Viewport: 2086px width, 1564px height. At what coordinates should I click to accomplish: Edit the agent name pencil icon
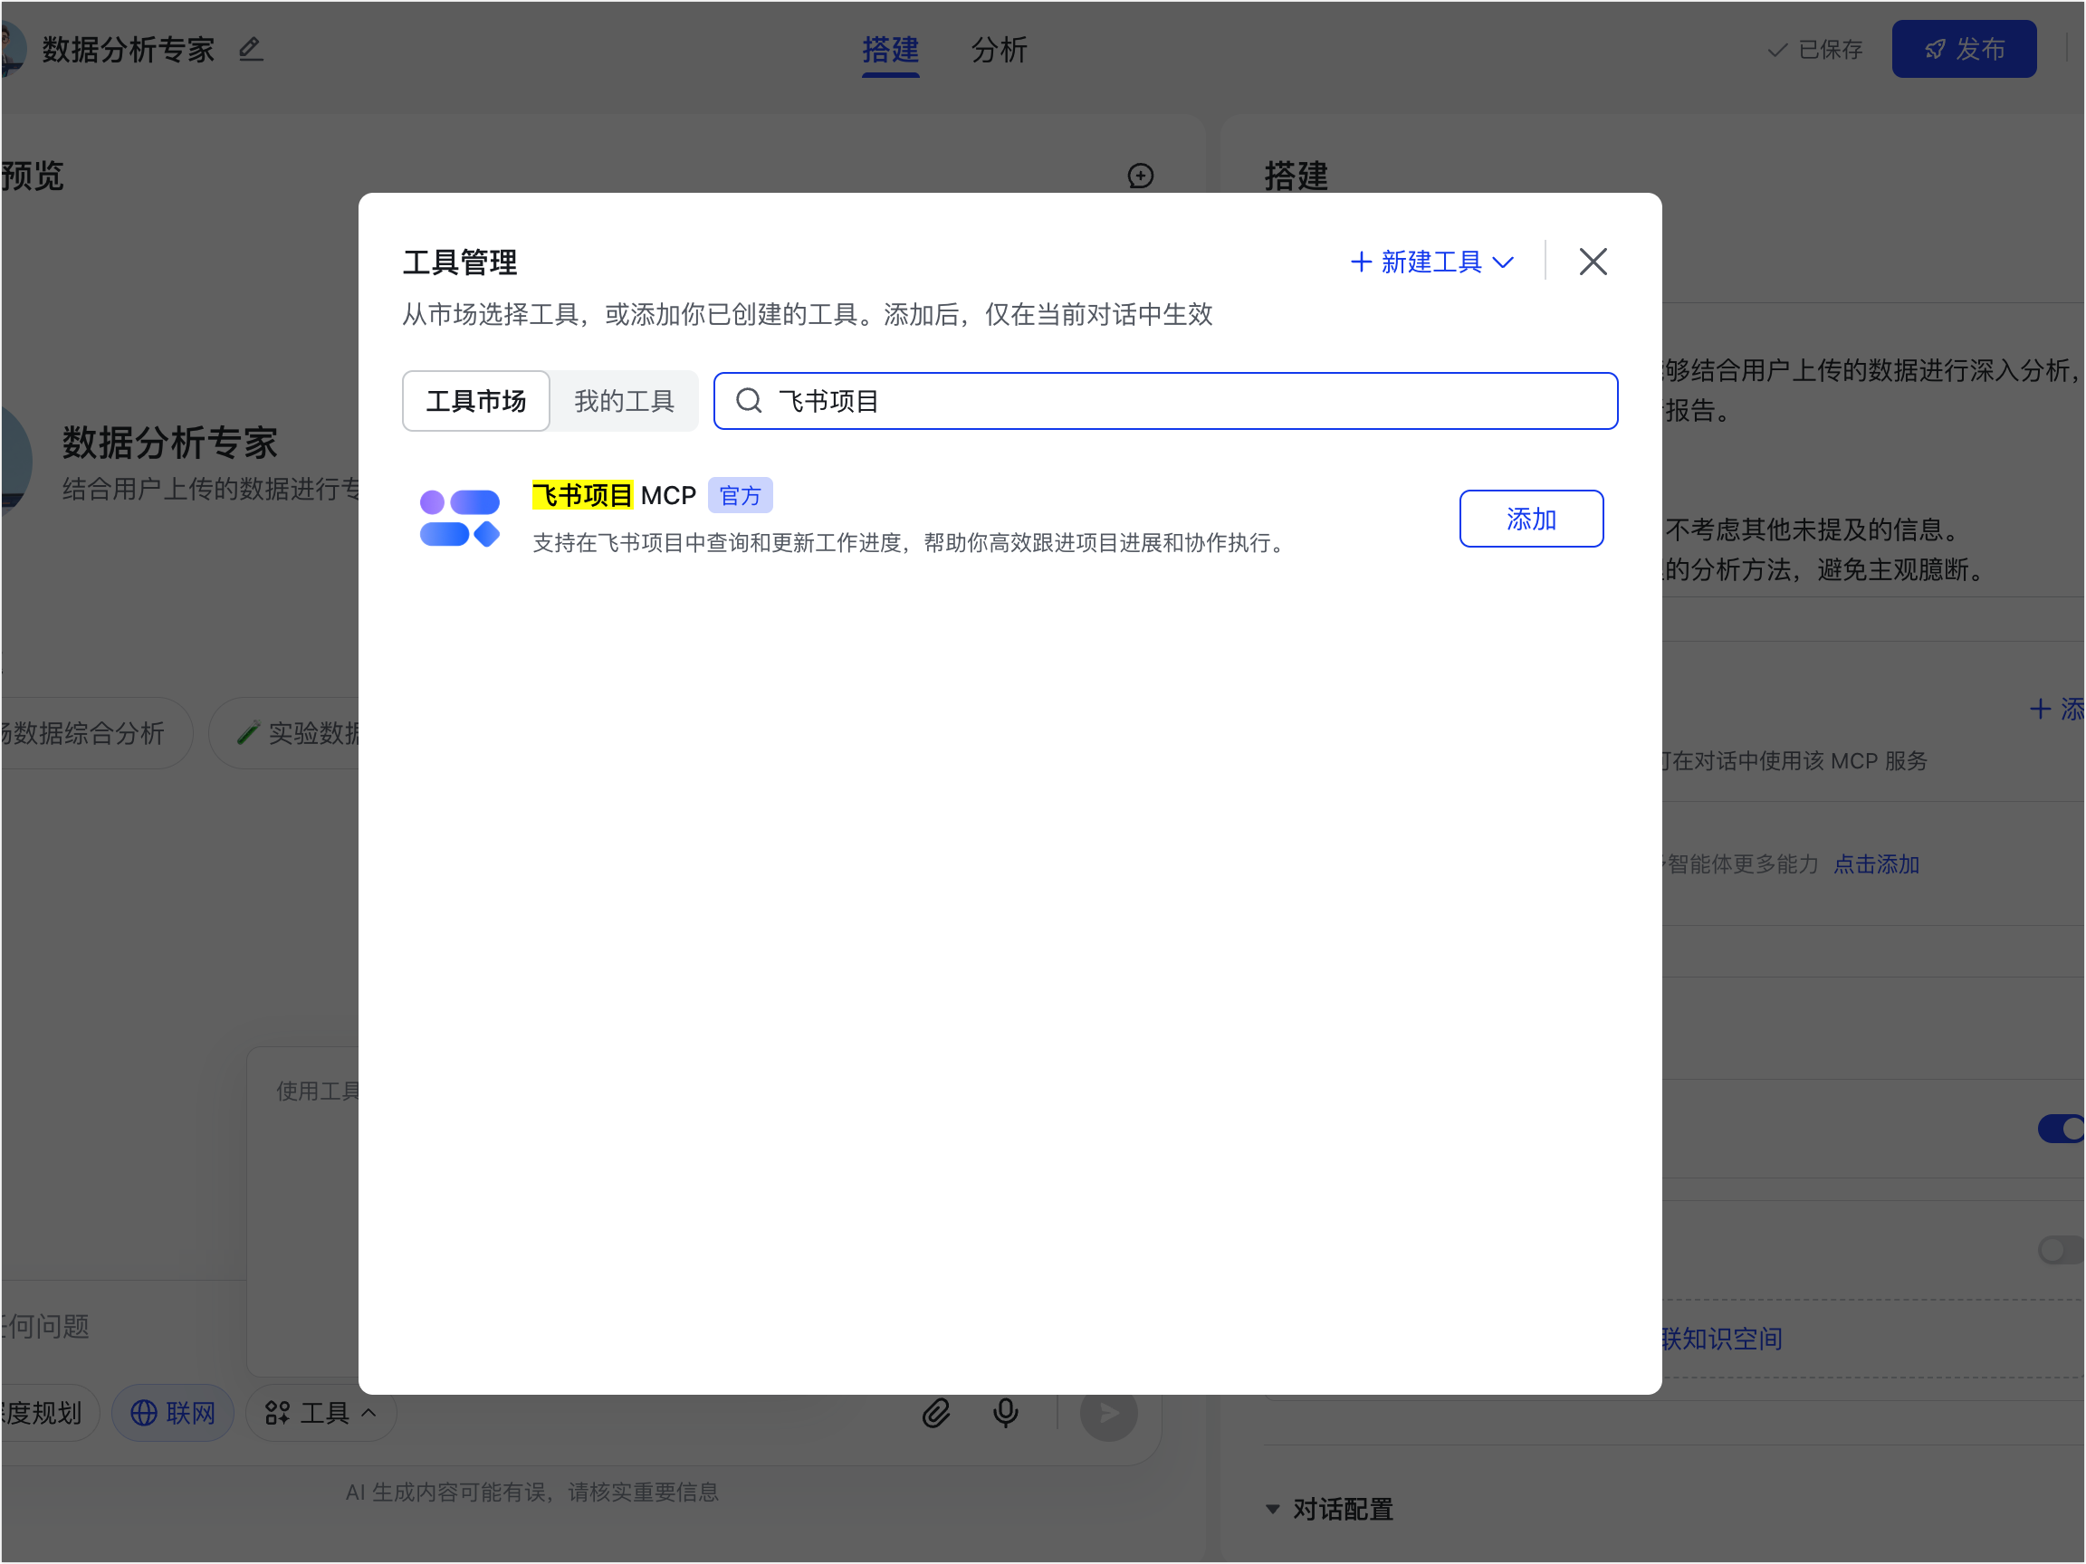click(x=250, y=48)
